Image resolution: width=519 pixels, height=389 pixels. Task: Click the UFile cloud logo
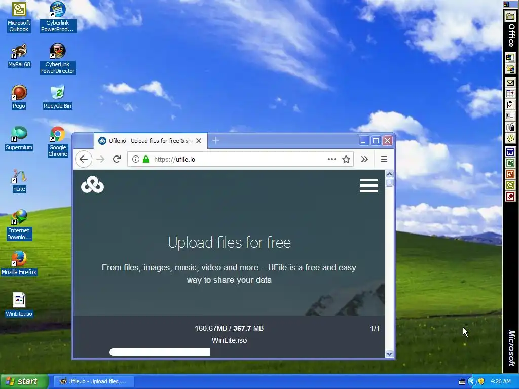point(92,184)
